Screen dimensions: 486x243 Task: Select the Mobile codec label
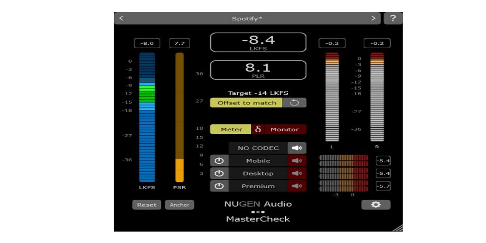pyautogui.click(x=258, y=160)
